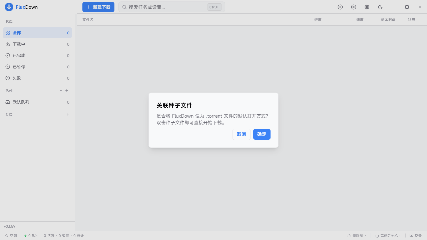Add a new queue plus icon
The height and width of the screenshot is (240, 427).
67,90
